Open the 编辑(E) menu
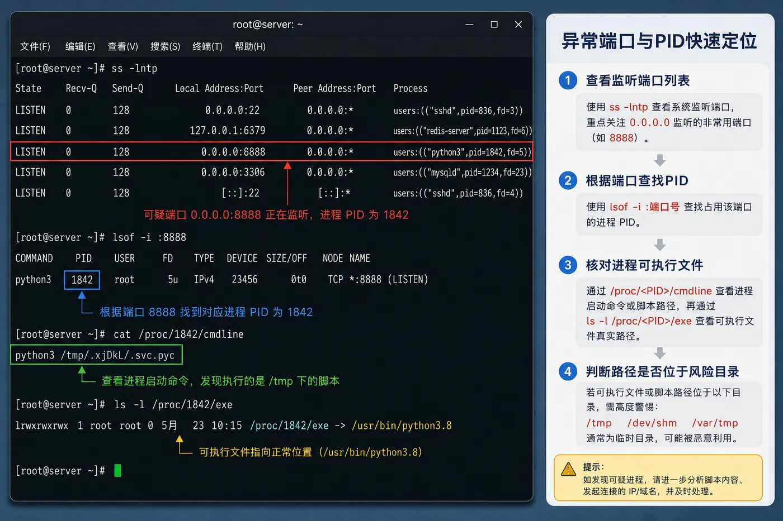 80,46
